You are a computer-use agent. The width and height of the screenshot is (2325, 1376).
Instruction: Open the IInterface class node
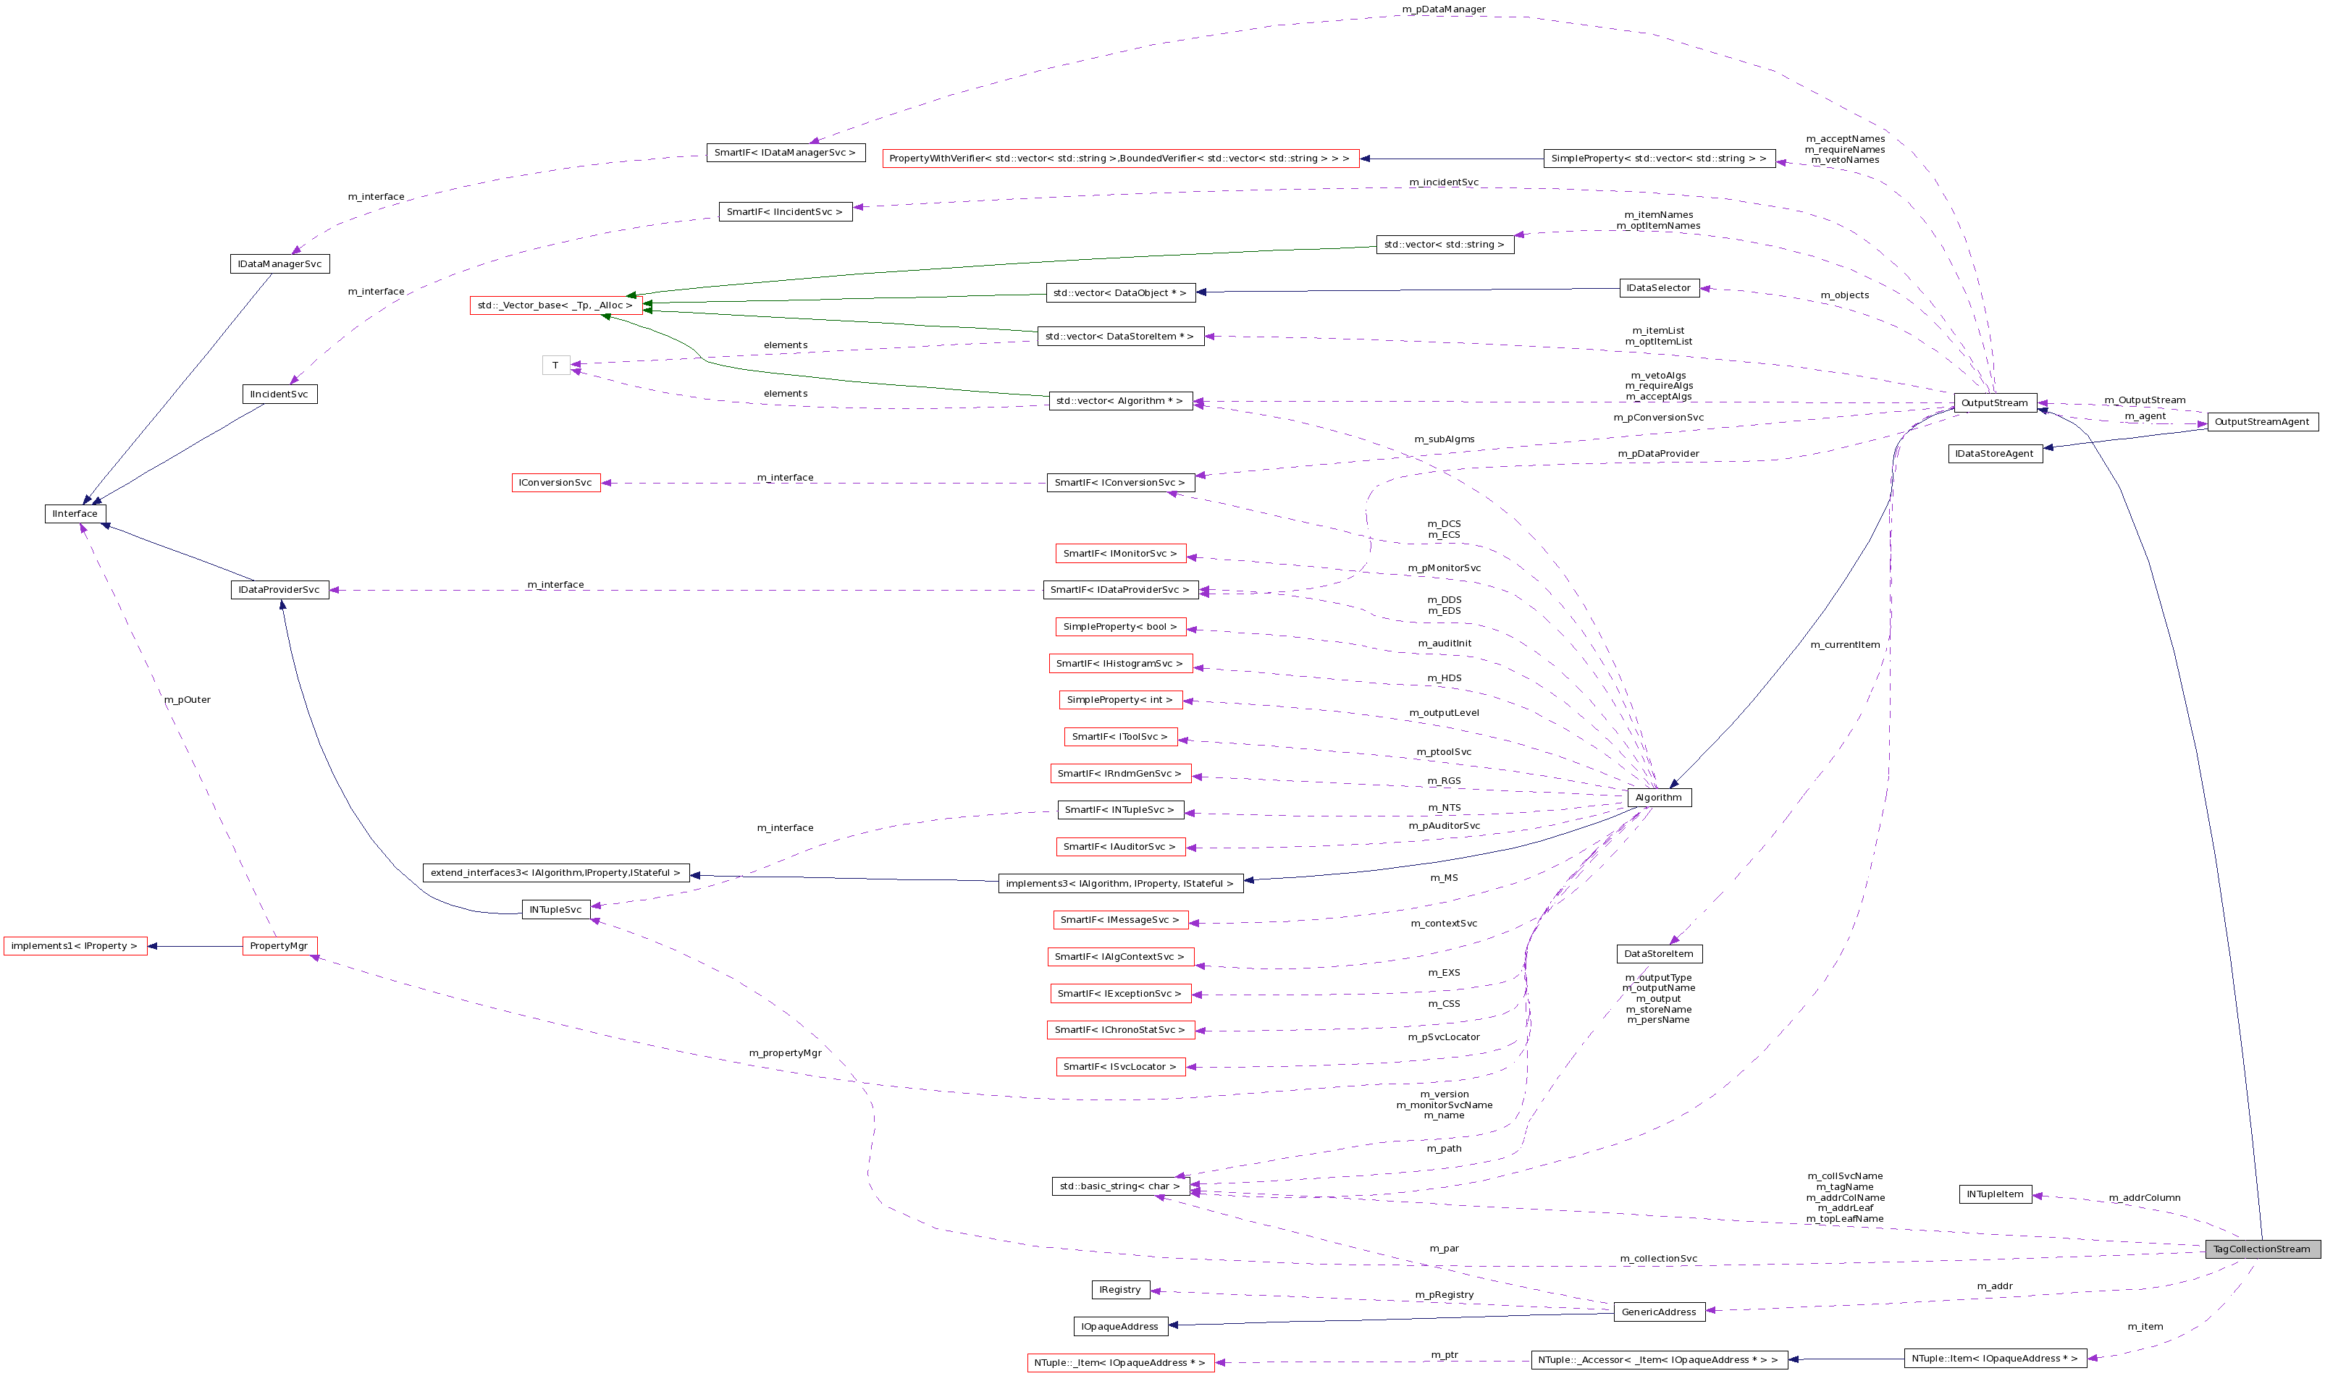[76, 514]
